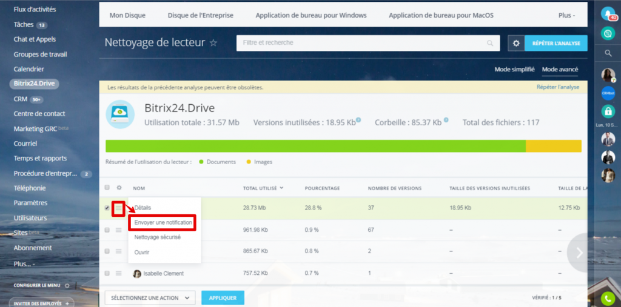Choose Envoyer une notification menu item
This screenshot has height=307, width=621.
click(163, 223)
